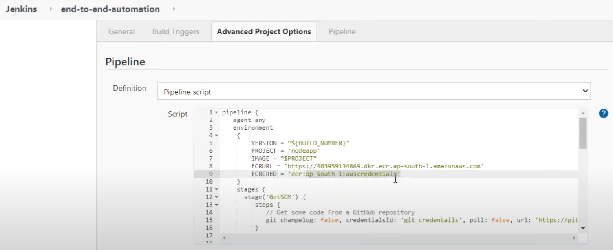Viewport: 613px width, 250px height.
Task: Click the editor's vertical scrollbar thumb
Action: [x=583, y=133]
